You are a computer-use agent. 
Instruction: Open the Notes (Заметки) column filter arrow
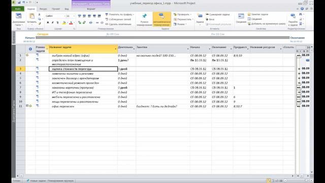(x=188, y=49)
